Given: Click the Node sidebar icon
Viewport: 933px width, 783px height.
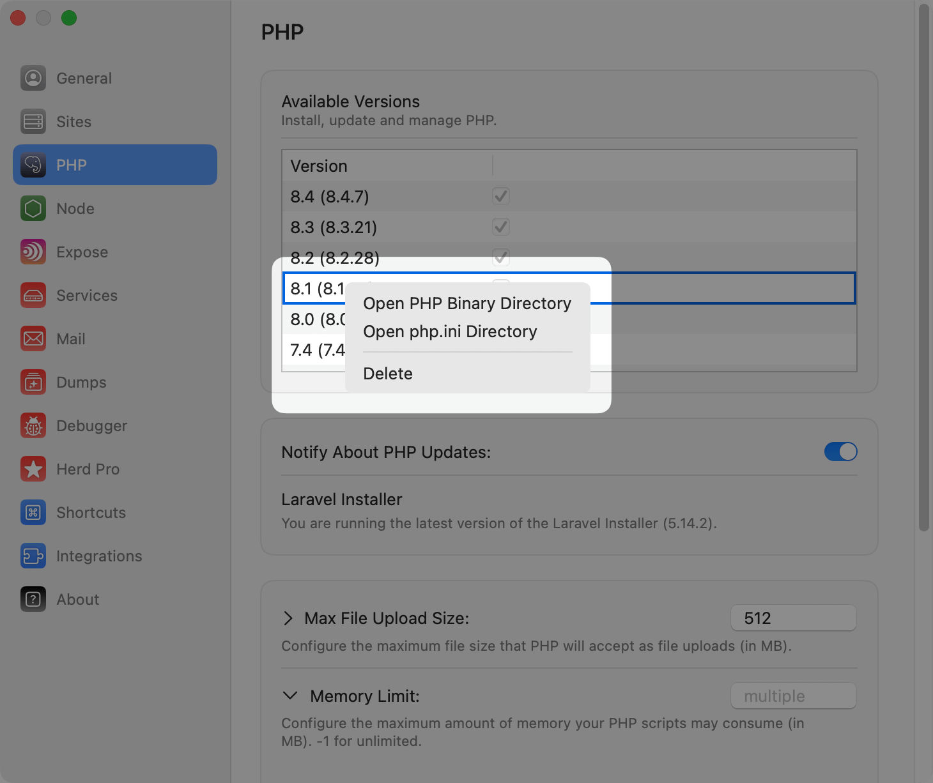Looking at the screenshot, I should tap(33, 208).
